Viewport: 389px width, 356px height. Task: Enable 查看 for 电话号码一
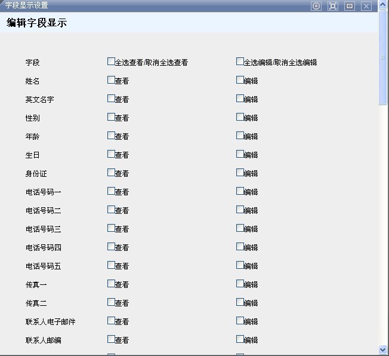(x=111, y=191)
